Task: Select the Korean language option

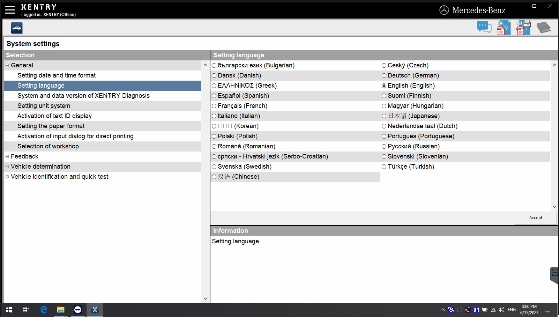Action: [x=214, y=126]
